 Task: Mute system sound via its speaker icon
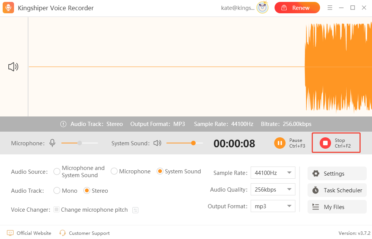[x=157, y=143]
